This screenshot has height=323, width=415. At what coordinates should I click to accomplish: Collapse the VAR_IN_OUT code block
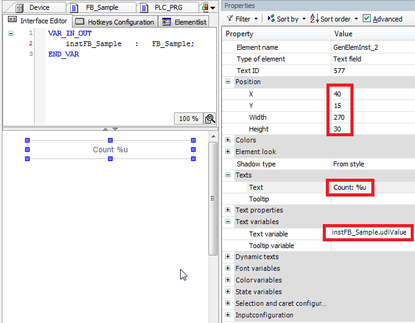11,33
